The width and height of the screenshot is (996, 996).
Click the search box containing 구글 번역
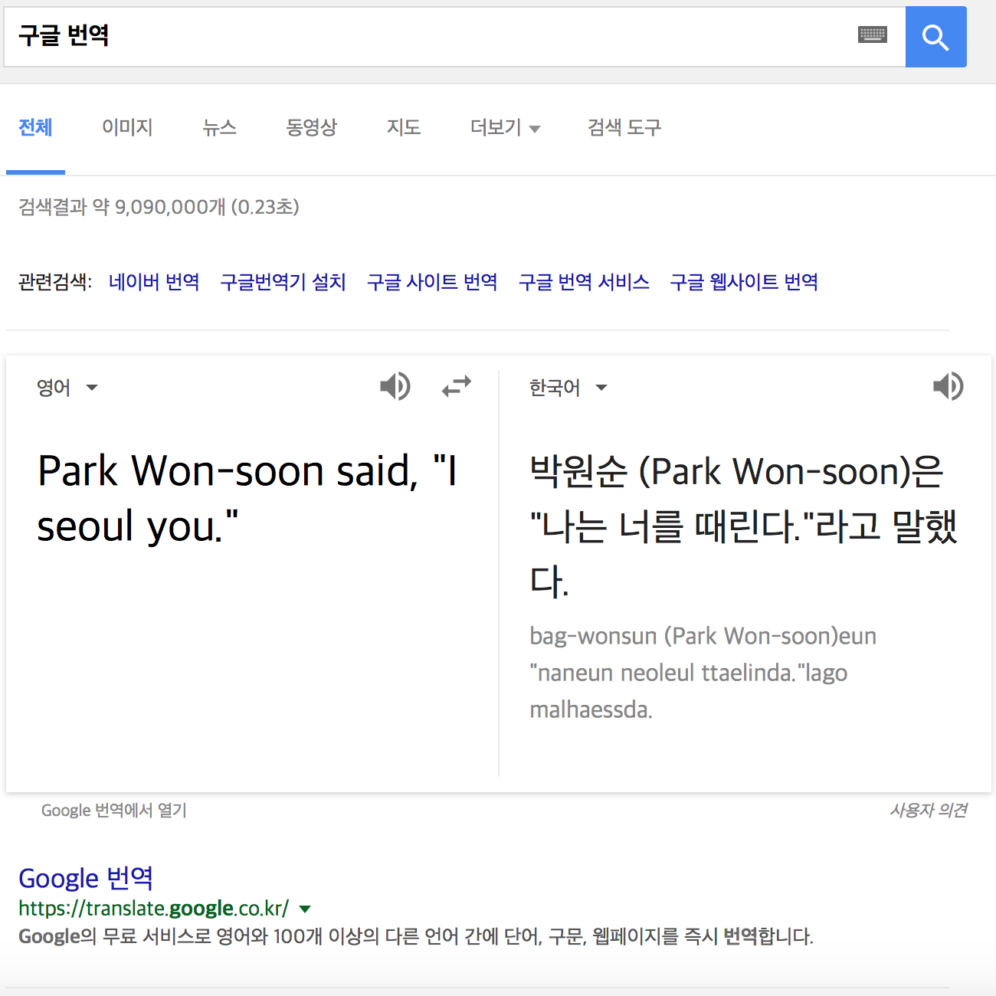(429, 36)
